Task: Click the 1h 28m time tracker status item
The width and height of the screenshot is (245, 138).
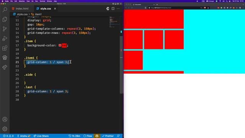Action: (74, 136)
